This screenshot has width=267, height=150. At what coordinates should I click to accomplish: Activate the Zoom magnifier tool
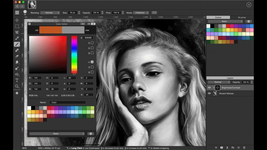click(17, 86)
